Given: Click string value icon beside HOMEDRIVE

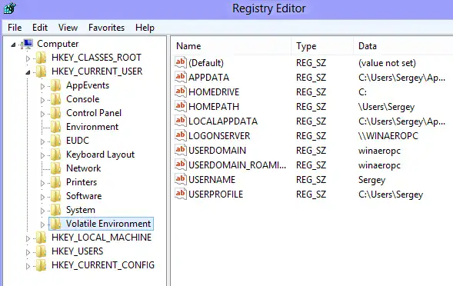Looking at the screenshot, I should tap(181, 91).
